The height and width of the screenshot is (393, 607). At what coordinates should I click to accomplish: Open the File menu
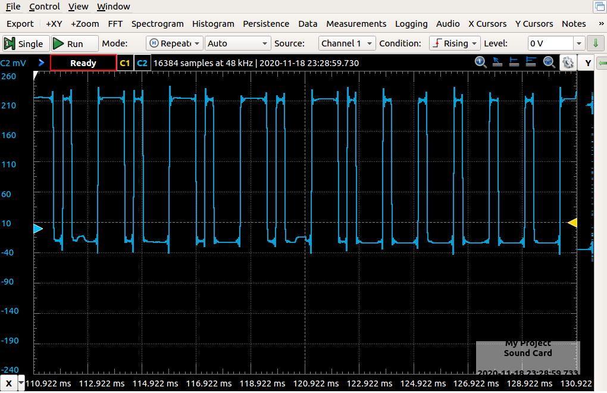pos(13,7)
